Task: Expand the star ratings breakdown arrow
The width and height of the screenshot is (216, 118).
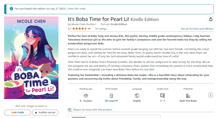Action: [89, 29]
